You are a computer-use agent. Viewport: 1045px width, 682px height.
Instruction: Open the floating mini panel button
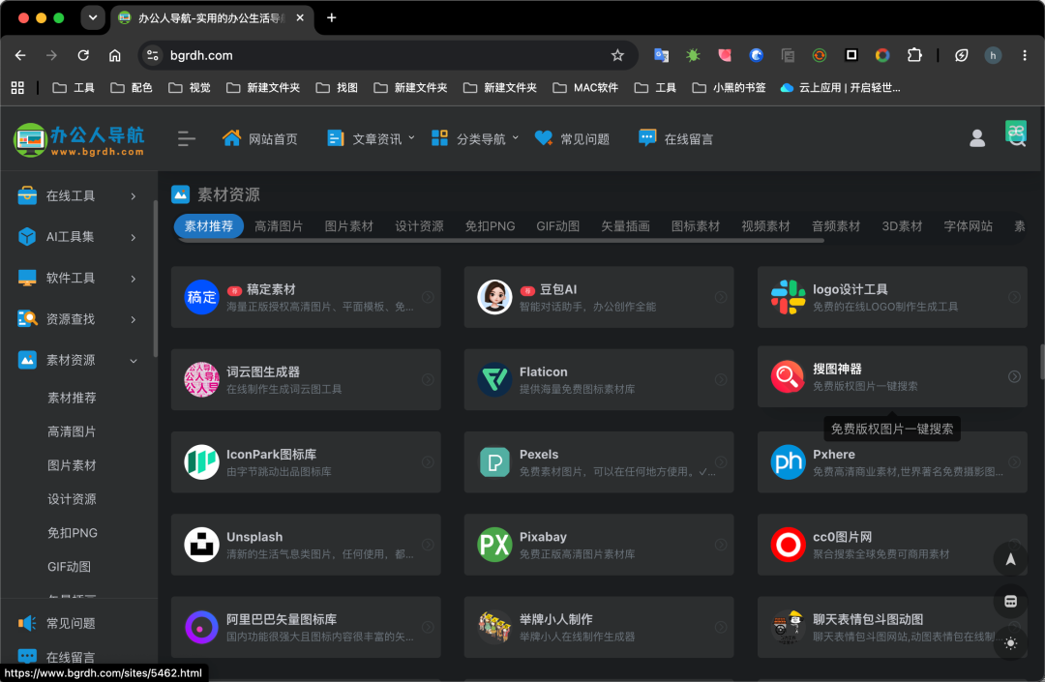coord(1010,602)
